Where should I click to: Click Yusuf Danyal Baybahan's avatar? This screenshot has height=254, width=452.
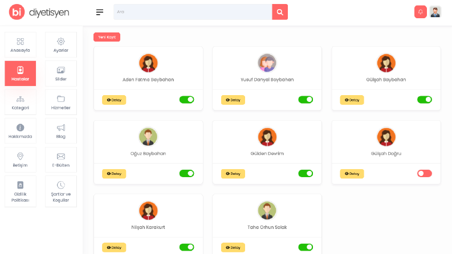pos(267,63)
